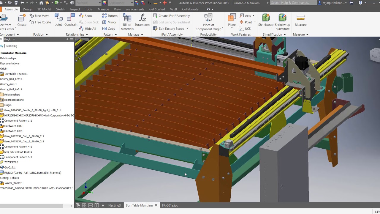Switch to the 3D Model tab
380x214 pixels.
click(44, 9)
